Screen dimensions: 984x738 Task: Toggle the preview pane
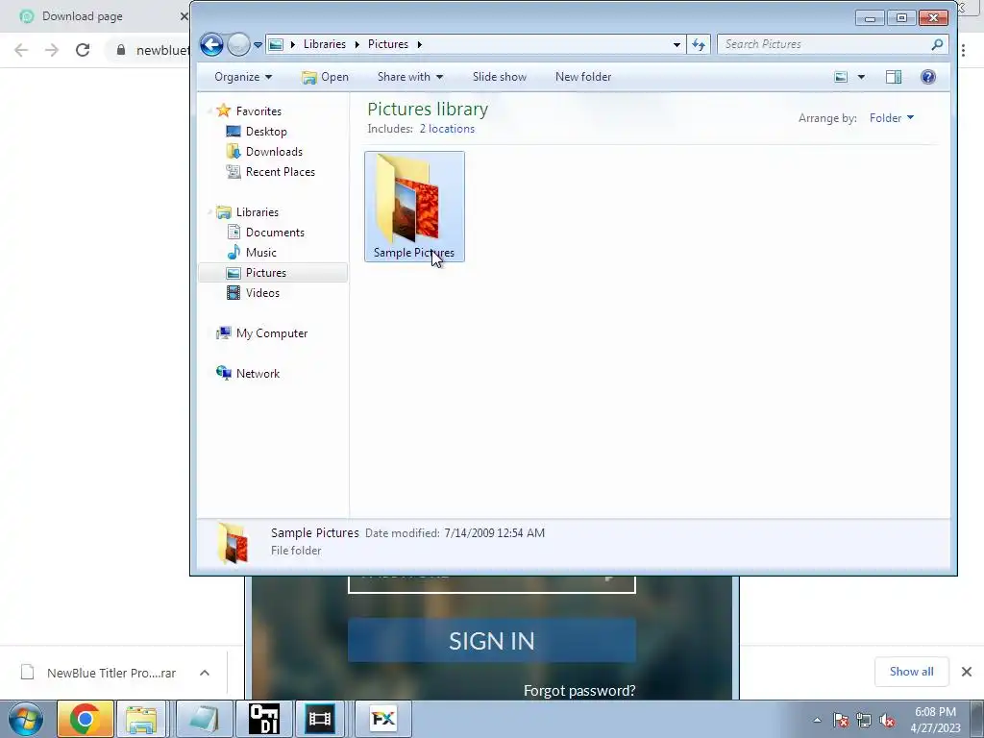click(894, 77)
